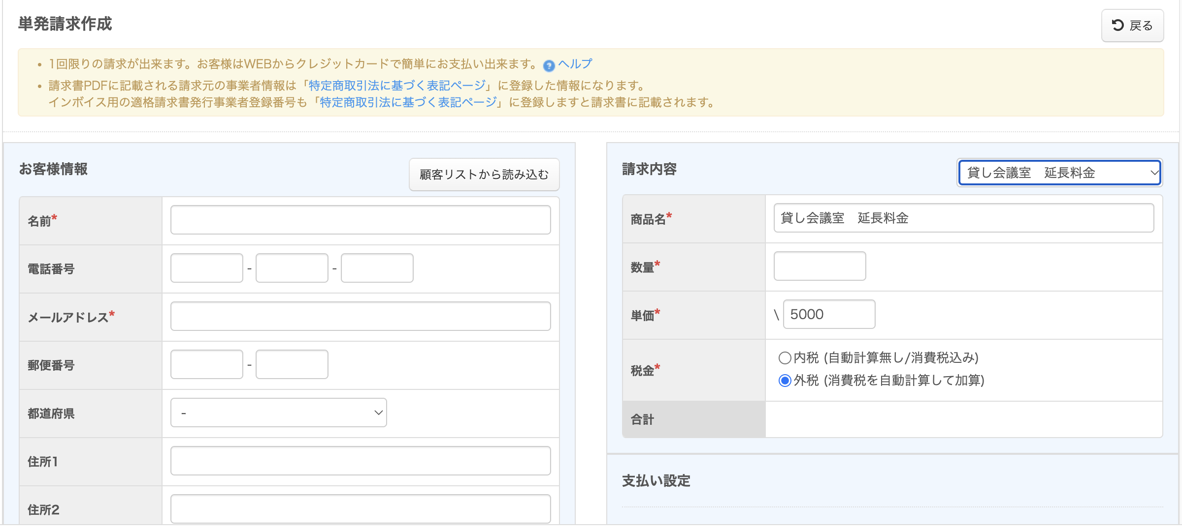Click the 戻る button
The height and width of the screenshot is (532, 1182).
click(x=1132, y=25)
